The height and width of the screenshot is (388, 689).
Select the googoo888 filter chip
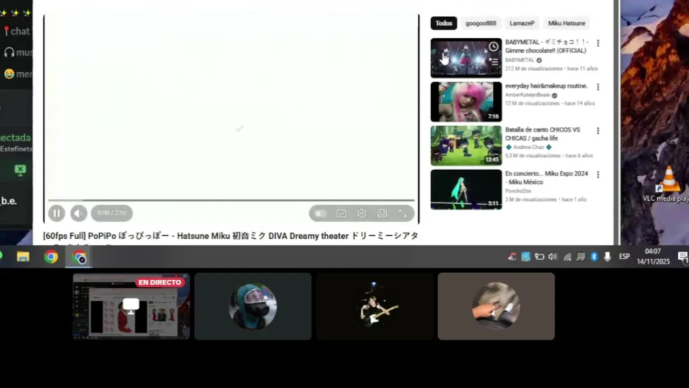click(x=481, y=23)
